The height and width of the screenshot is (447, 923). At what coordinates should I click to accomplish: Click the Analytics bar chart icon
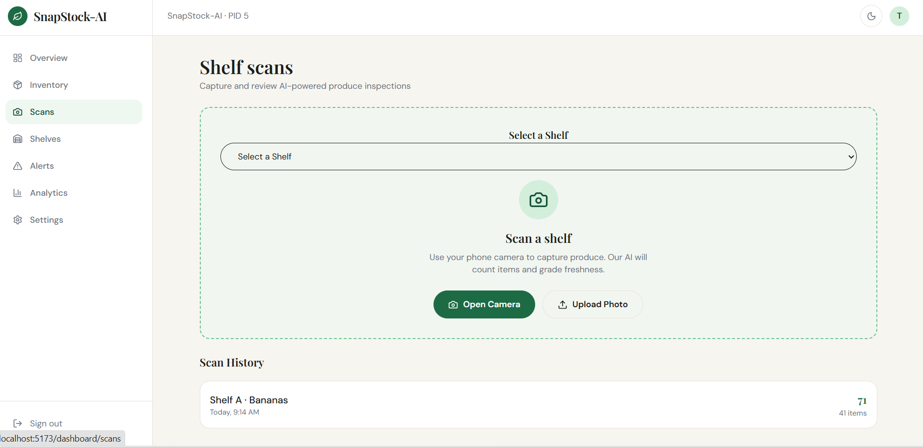(18, 193)
